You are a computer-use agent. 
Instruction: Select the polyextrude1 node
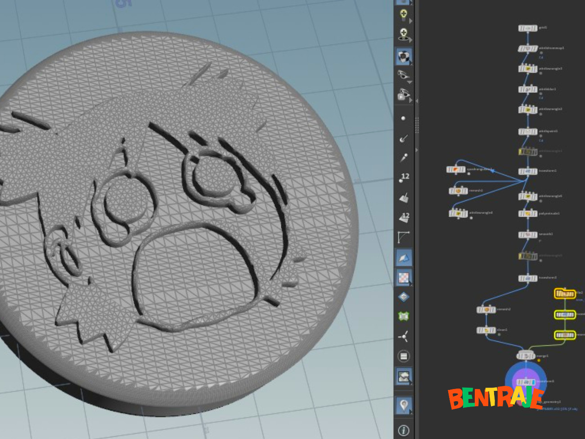pyautogui.click(x=527, y=213)
